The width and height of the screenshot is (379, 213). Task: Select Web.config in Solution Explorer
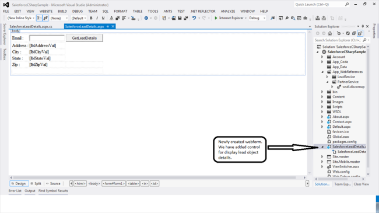coord(341,172)
